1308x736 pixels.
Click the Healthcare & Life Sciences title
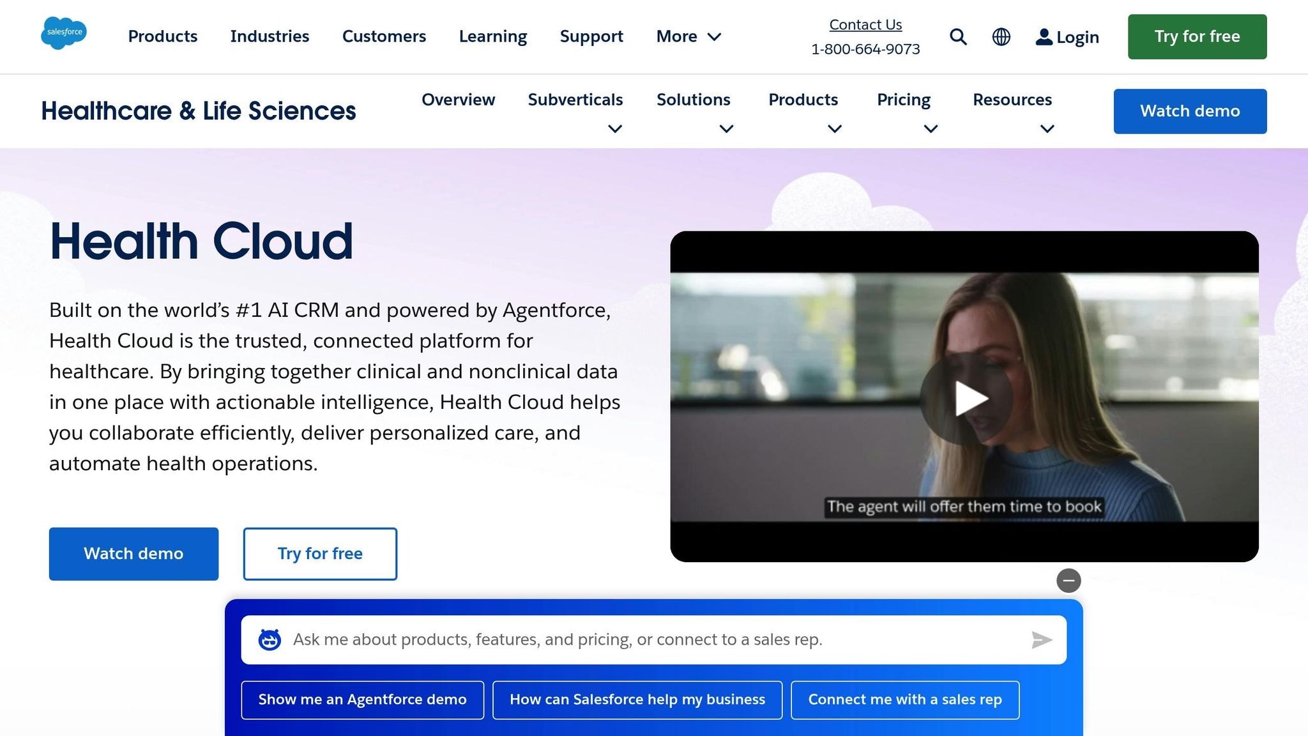pos(199,111)
